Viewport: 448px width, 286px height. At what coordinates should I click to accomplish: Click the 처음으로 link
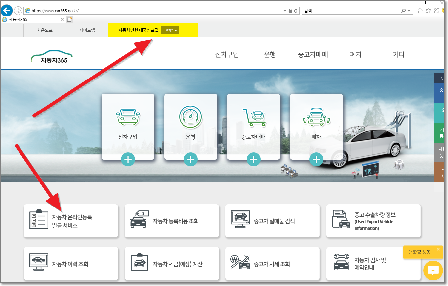click(x=45, y=30)
